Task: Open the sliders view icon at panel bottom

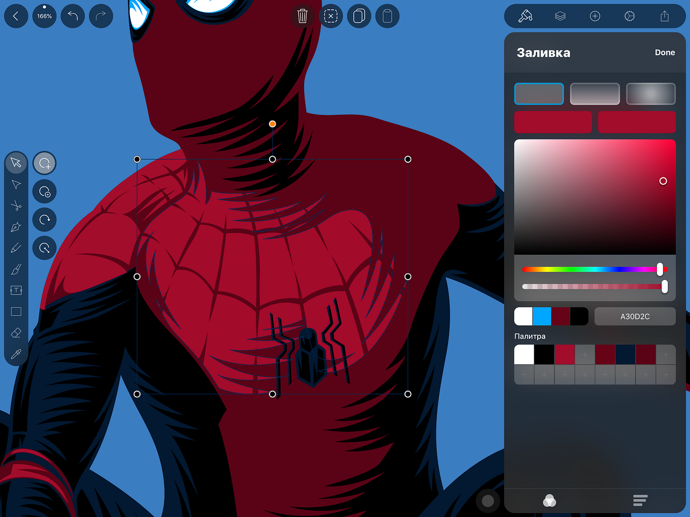Action: coord(640,501)
